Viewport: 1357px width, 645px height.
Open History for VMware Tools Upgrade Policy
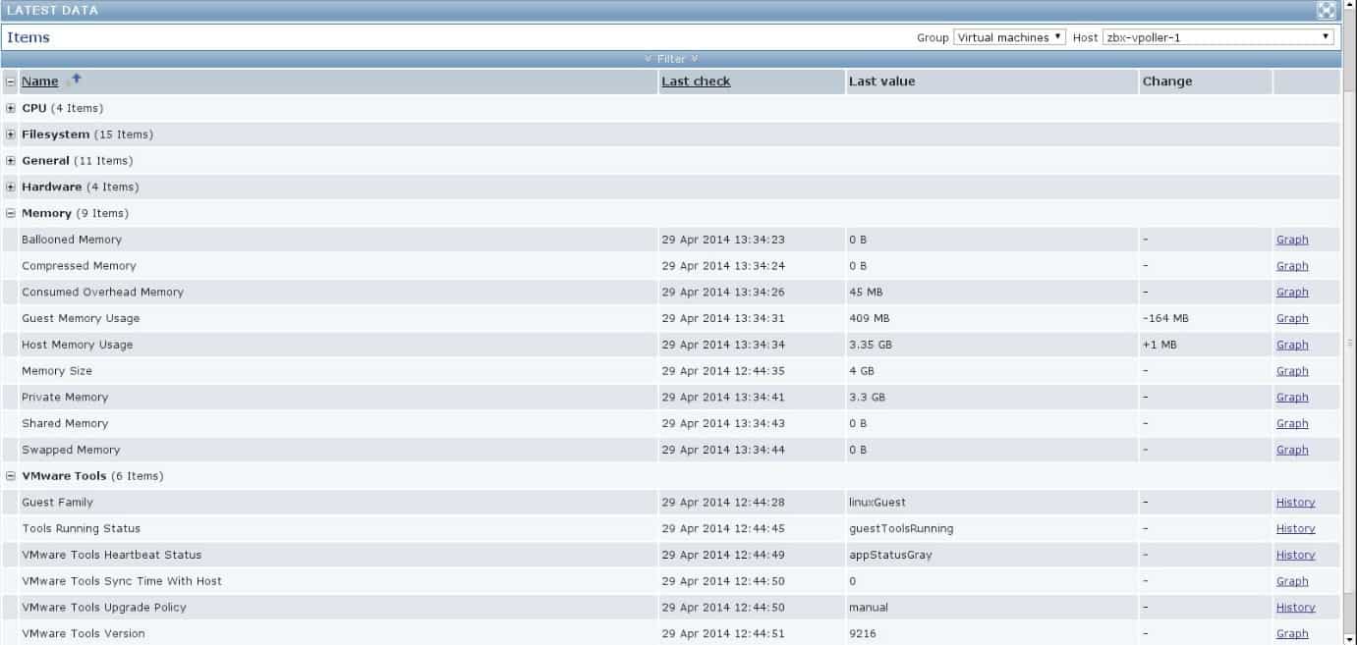[1295, 608]
